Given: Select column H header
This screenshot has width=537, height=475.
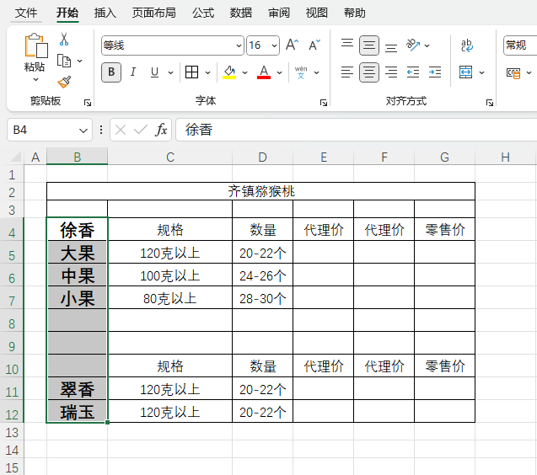Looking at the screenshot, I should 506,157.
